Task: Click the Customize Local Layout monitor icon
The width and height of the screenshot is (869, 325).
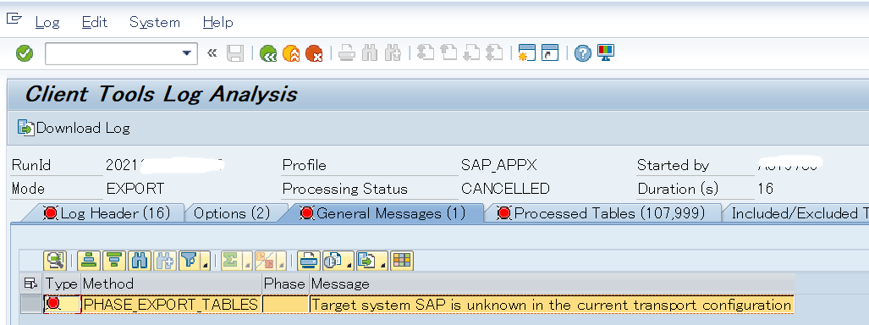Action: click(606, 53)
